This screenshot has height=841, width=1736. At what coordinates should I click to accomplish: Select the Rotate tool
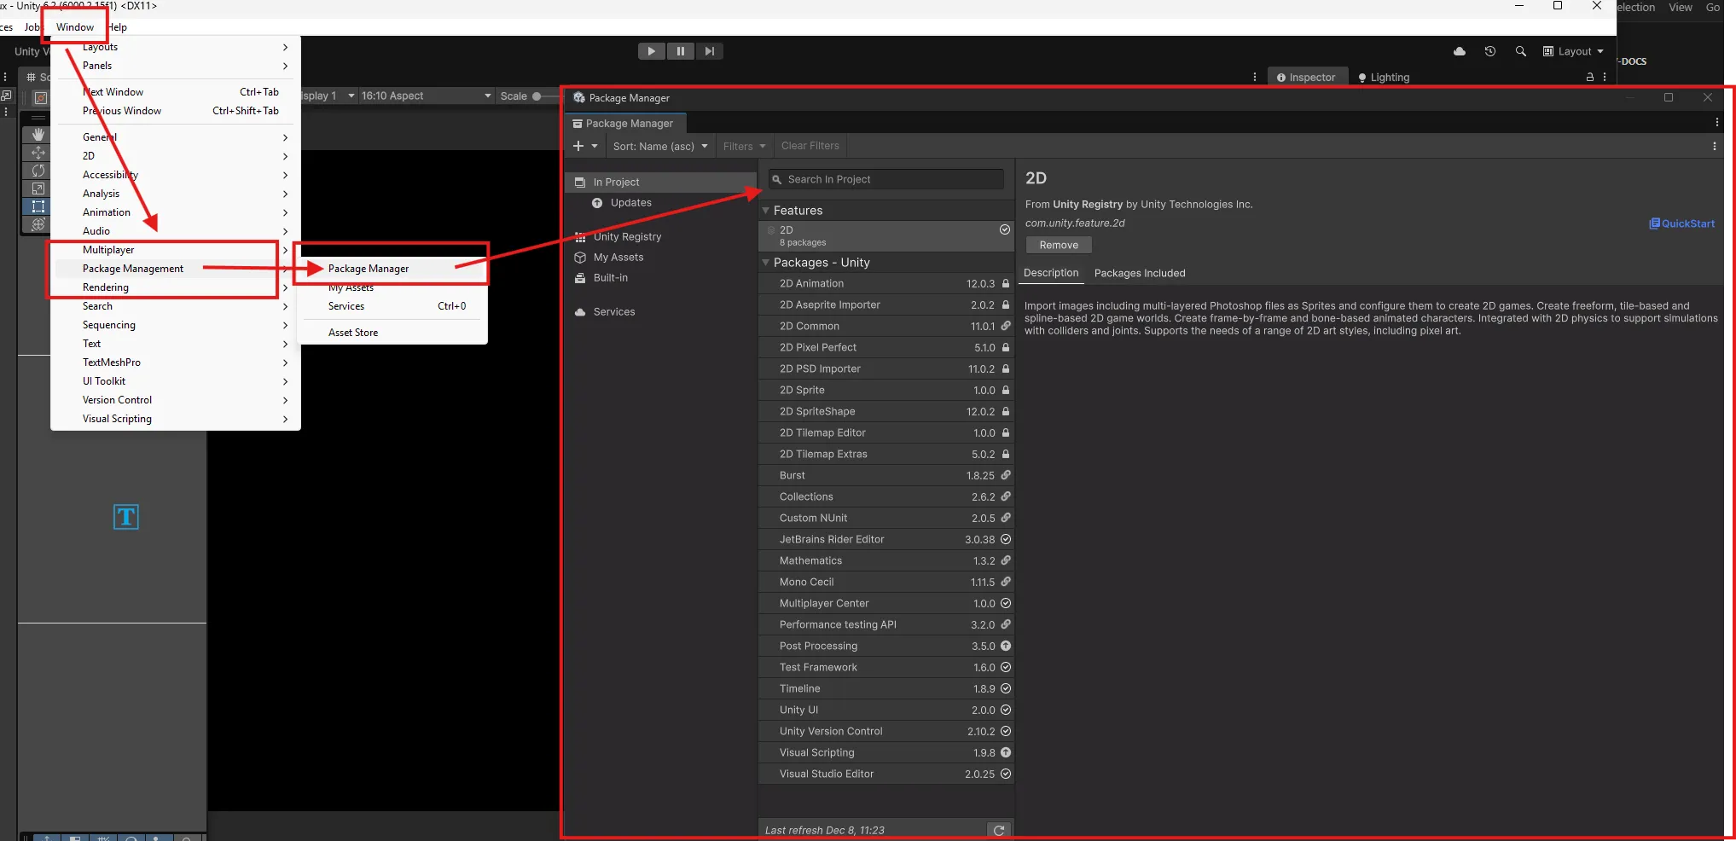[38, 171]
